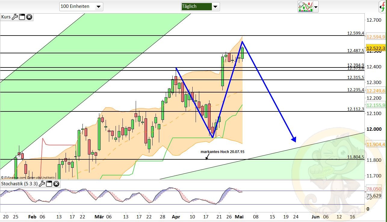Open the Stochastik settings wrench icon

(42, 184)
